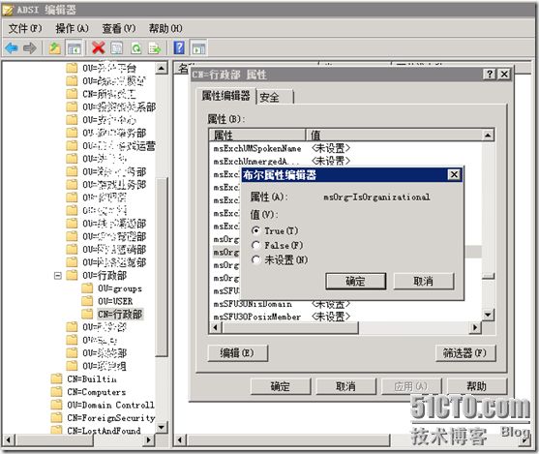Toggle the show/hide console tree icon
Image resolution: width=539 pixels, height=454 pixels.
click(x=74, y=48)
